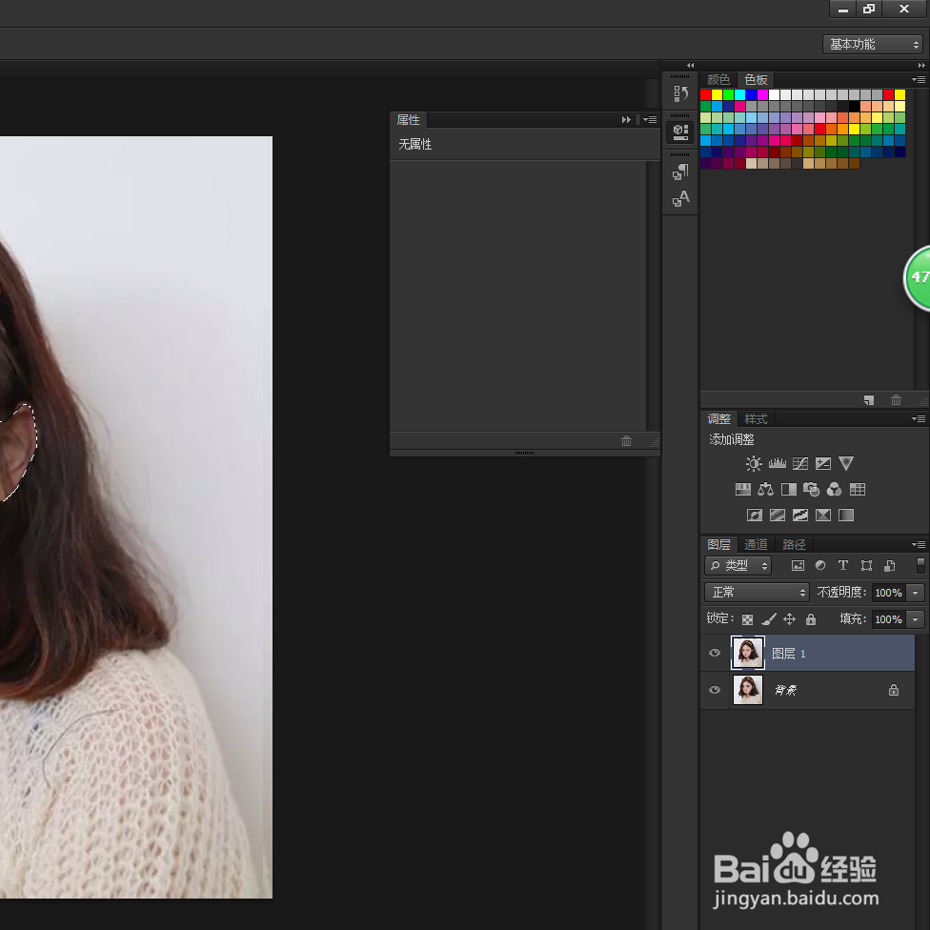The height and width of the screenshot is (930, 930).
Task: Add a Channel Mixer adjustment
Action: [835, 490]
